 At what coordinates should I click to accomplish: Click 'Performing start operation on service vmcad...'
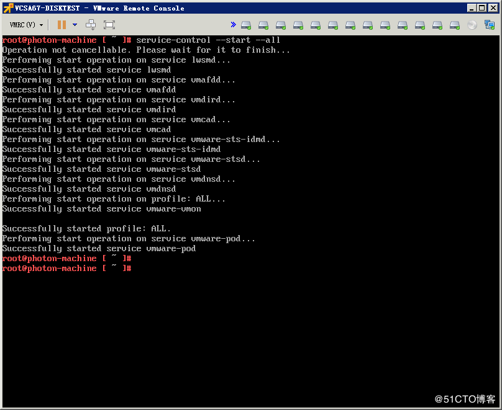point(116,119)
